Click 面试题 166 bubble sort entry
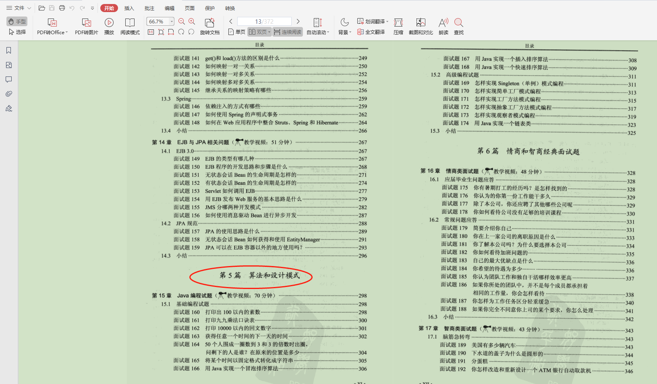 tap(270, 368)
